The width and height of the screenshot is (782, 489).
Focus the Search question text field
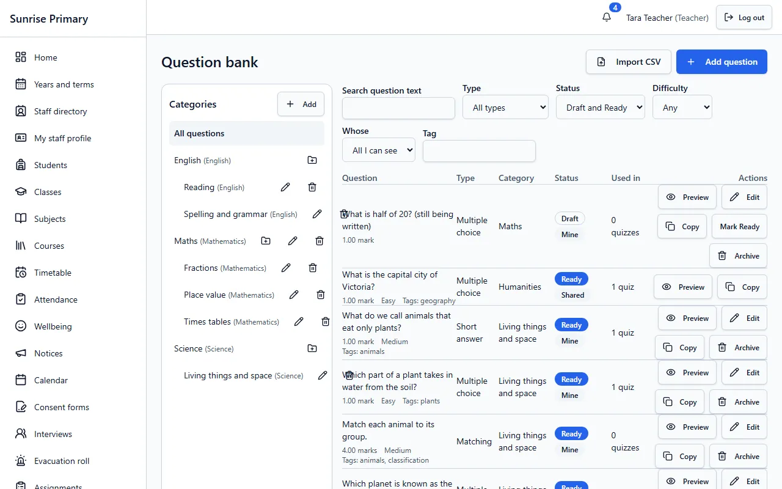[x=398, y=108]
